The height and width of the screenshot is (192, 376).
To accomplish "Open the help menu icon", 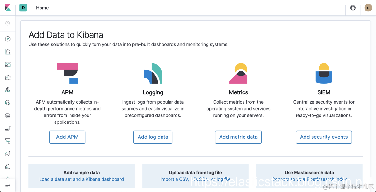I will [353, 8].
